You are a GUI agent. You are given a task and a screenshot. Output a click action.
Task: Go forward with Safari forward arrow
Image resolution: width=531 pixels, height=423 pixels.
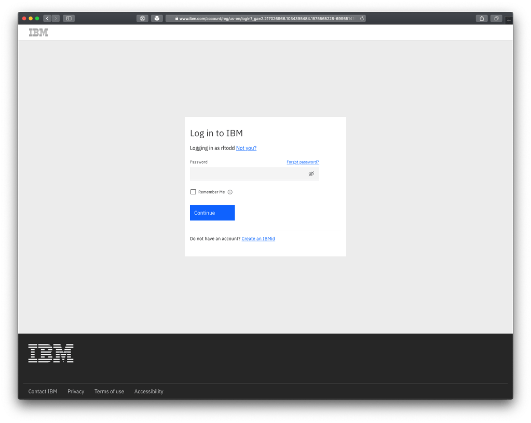click(56, 19)
